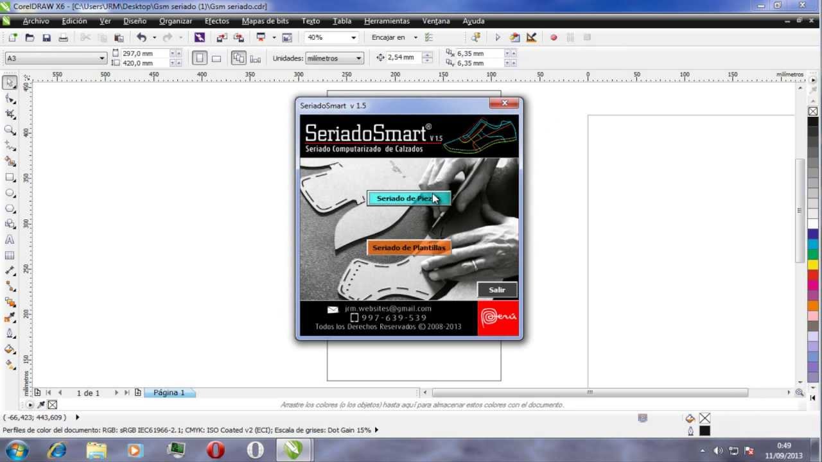Viewport: 822px width, 462px height.
Task: Select the Blend effects tool
Action: point(10,302)
